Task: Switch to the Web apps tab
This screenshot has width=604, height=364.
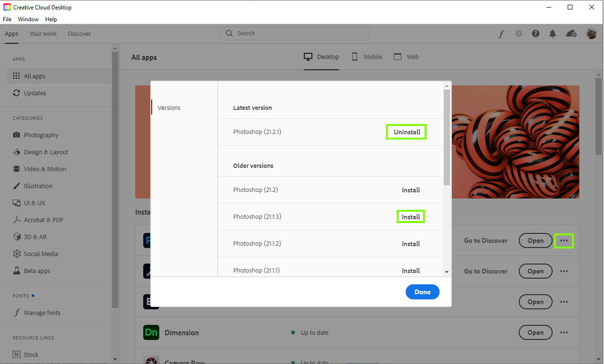Action: pos(406,57)
